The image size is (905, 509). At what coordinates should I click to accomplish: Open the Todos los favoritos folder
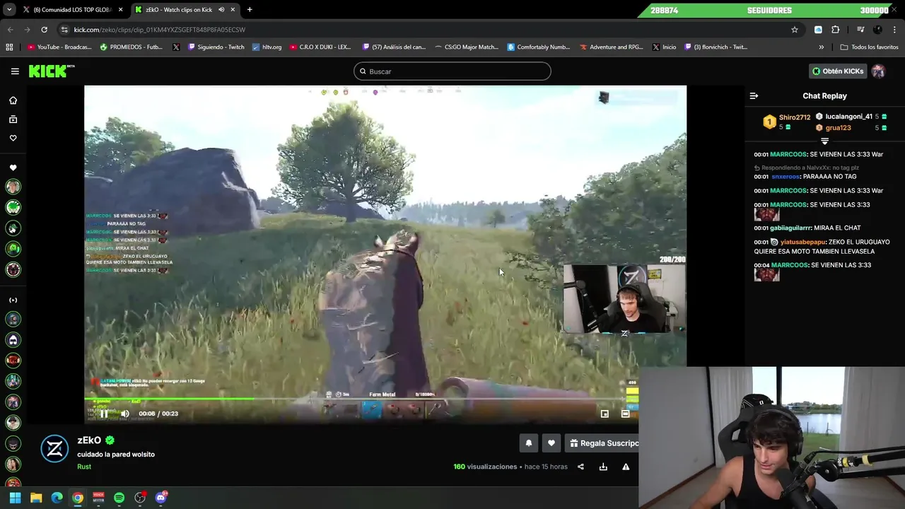point(869,47)
